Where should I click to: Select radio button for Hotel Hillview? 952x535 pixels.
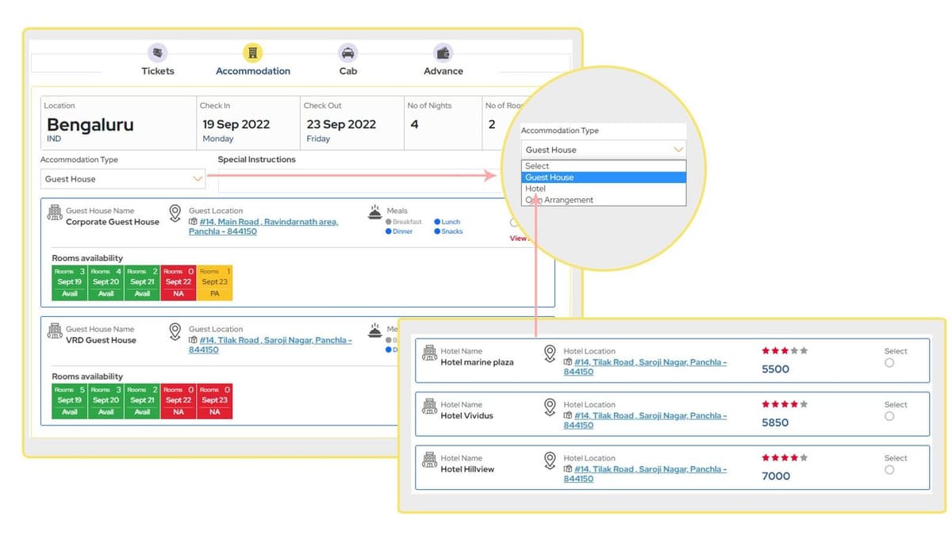889,470
